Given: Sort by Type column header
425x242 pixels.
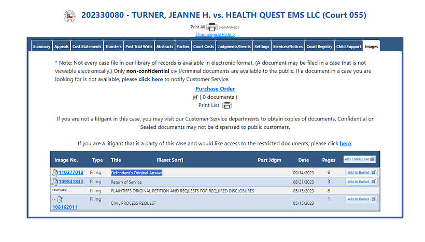Looking at the screenshot, I should (97, 160).
